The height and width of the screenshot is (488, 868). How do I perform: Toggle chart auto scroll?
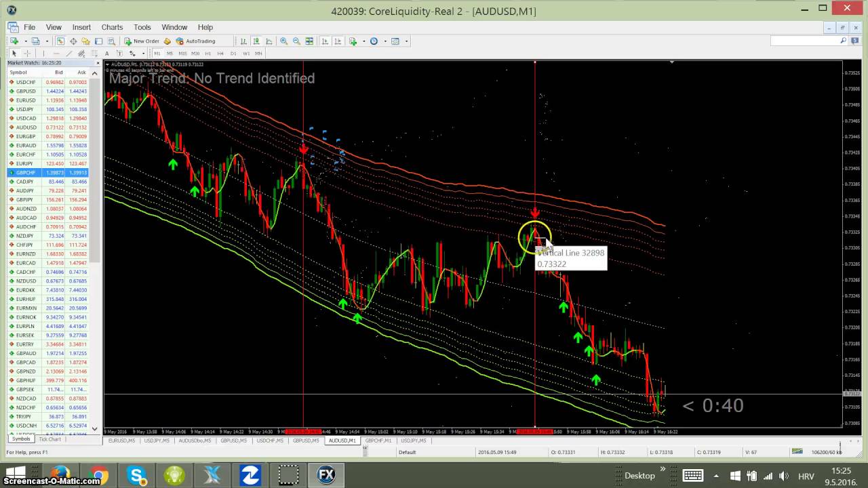point(325,41)
